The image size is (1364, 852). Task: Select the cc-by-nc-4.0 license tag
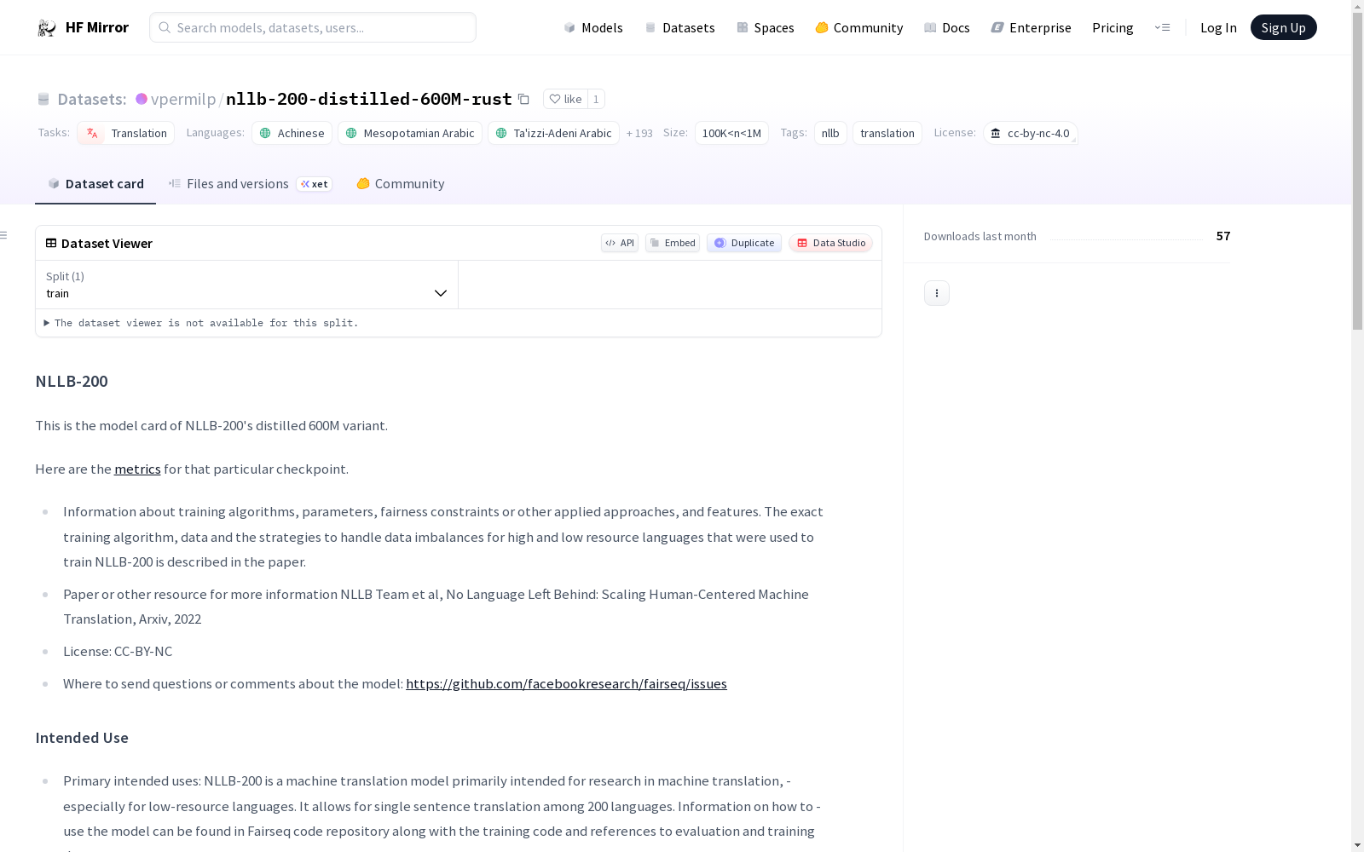(1031, 133)
